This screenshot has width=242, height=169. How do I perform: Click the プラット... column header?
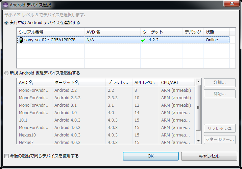click(119, 82)
